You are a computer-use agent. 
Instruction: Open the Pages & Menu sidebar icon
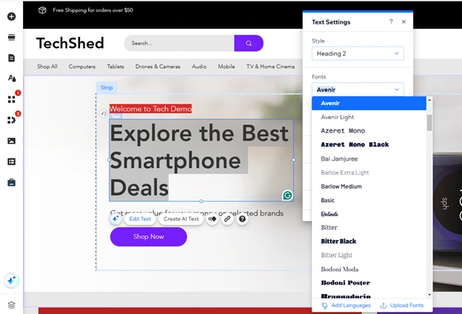(11, 58)
